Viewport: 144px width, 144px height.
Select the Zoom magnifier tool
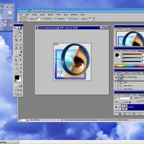click(x=21, y=72)
